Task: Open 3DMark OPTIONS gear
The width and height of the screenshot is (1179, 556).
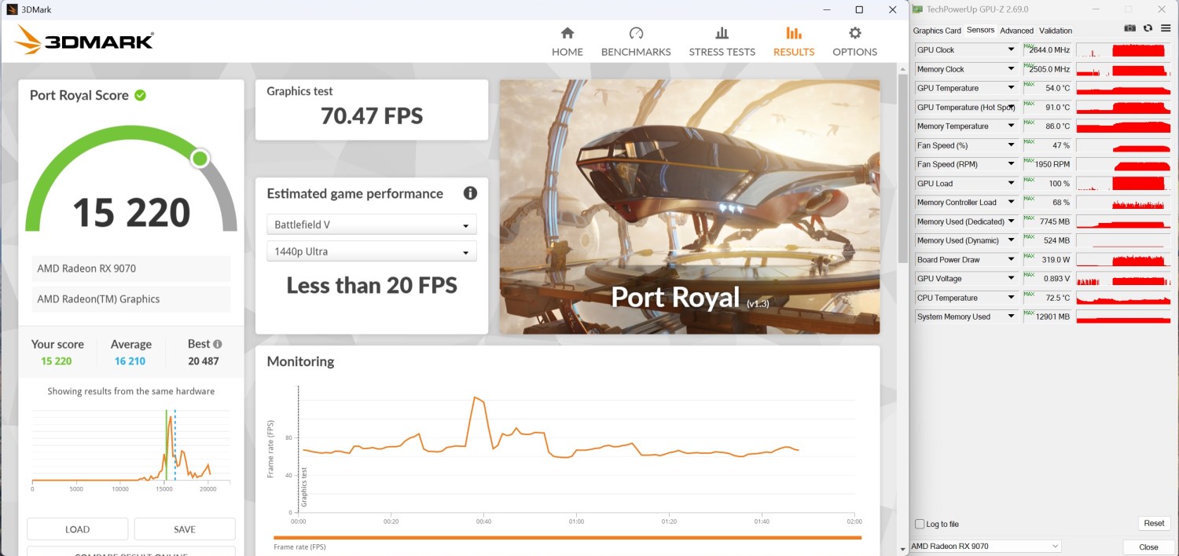Action: (854, 42)
